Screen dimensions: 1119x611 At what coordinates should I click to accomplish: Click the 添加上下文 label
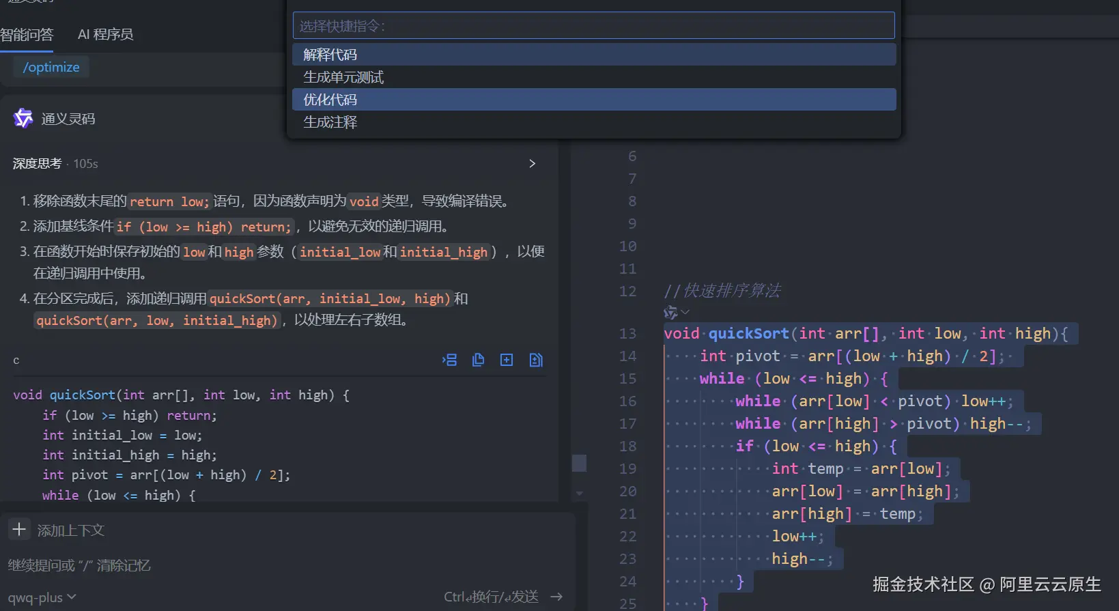[71, 530]
